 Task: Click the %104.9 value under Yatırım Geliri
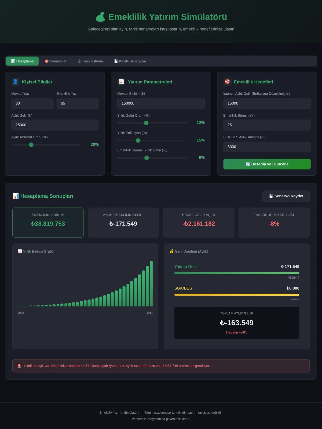pyautogui.click(x=294, y=278)
